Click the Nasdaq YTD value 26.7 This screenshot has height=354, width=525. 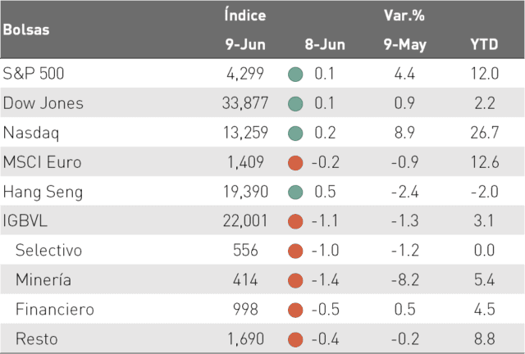click(485, 133)
